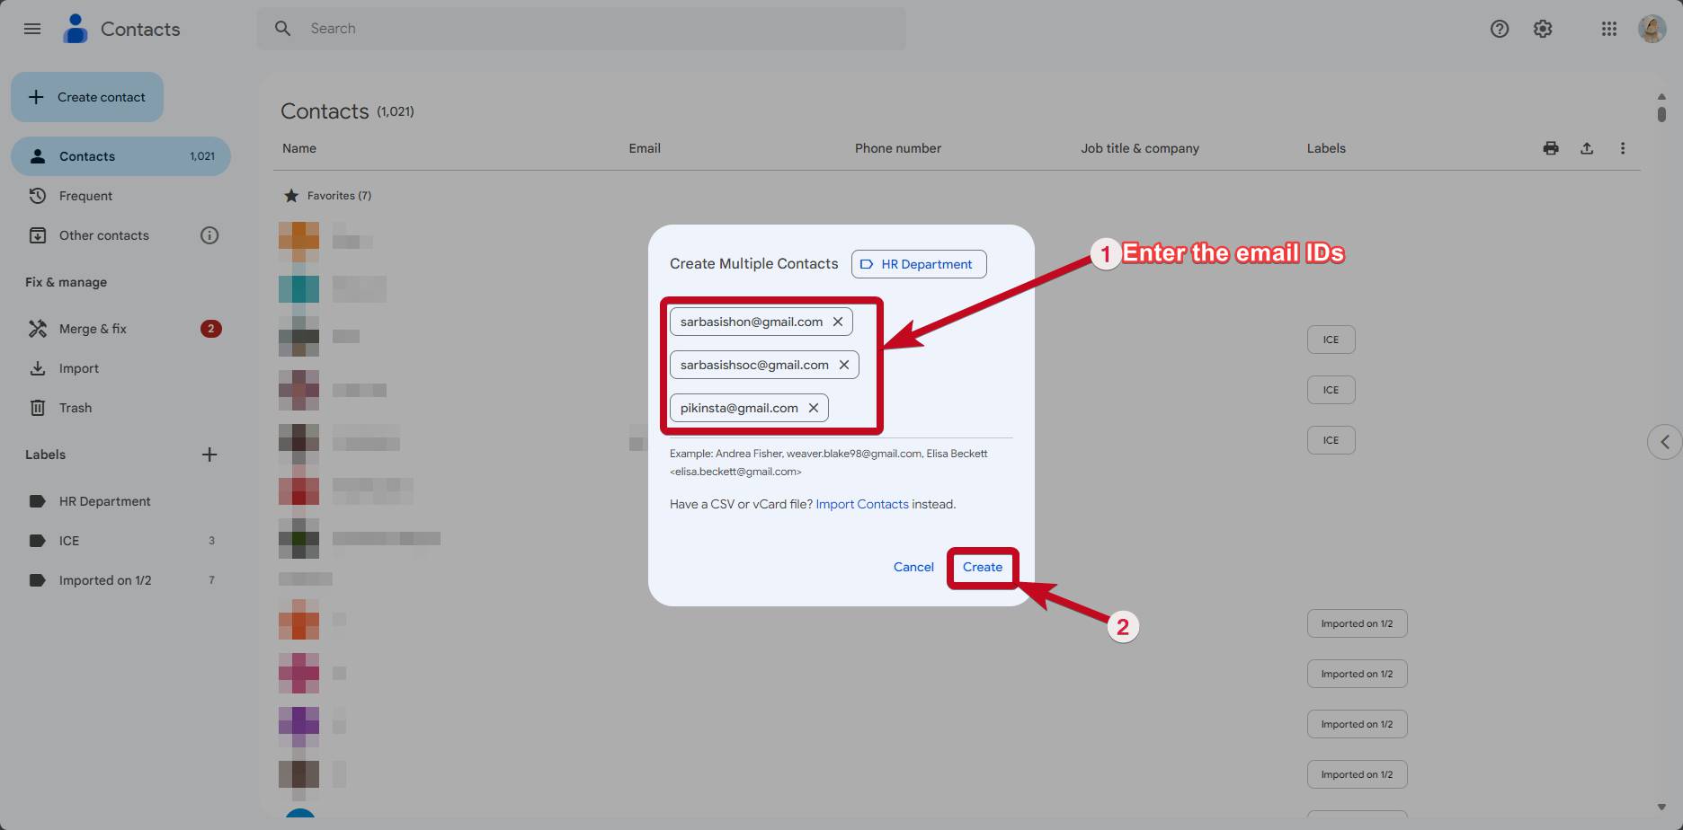Screen dimensions: 1683x830
Task: Add a new label with plus icon
Action: click(209, 455)
